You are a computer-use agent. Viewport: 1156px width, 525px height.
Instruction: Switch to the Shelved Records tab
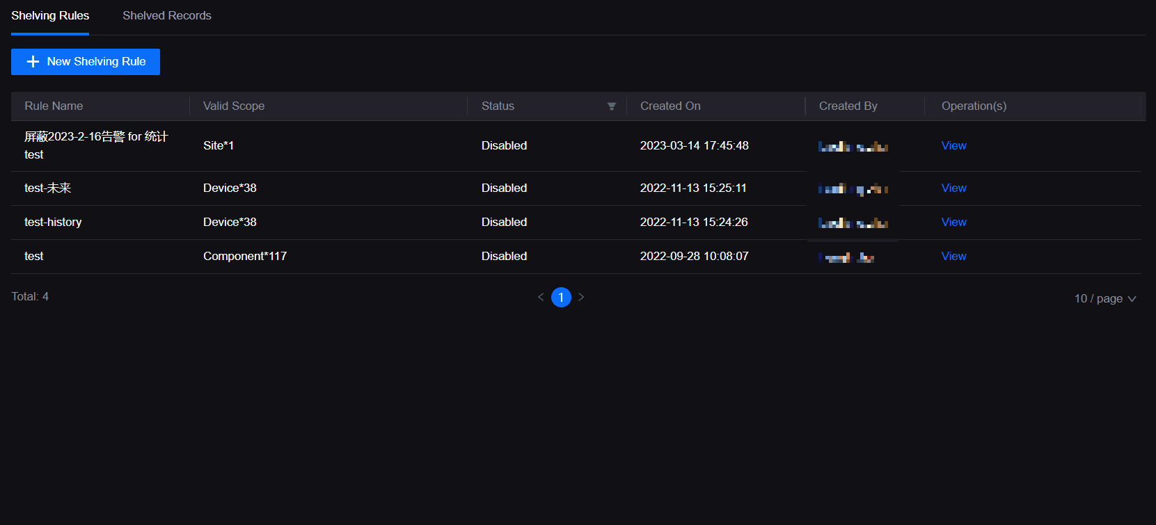coord(167,16)
